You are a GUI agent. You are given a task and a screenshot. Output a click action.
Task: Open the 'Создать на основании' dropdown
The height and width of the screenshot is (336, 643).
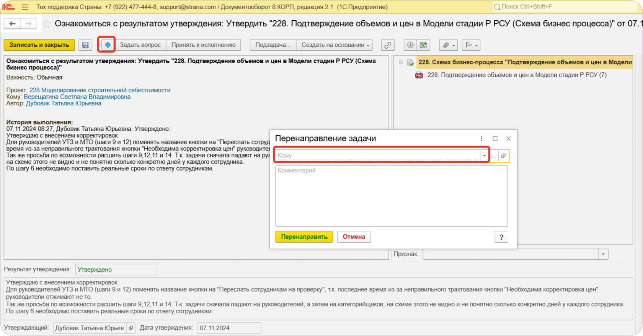(335, 45)
